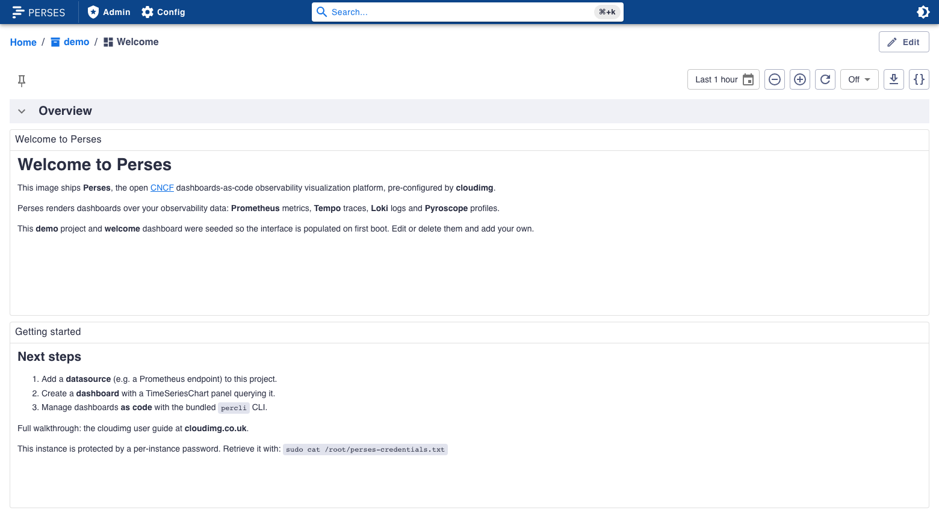Click the Edit pencil icon
The width and height of the screenshot is (939, 528).
[x=892, y=42]
